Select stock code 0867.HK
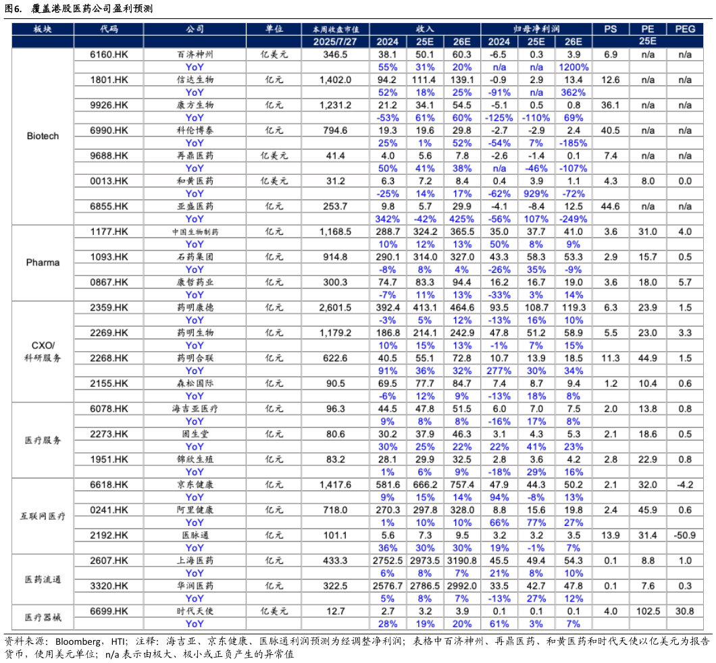 [109, 282]
